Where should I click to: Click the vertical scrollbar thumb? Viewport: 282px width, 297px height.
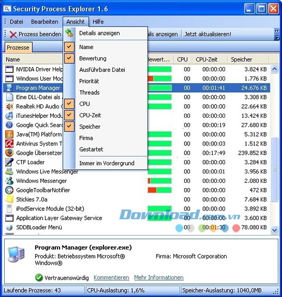point(275,169)
